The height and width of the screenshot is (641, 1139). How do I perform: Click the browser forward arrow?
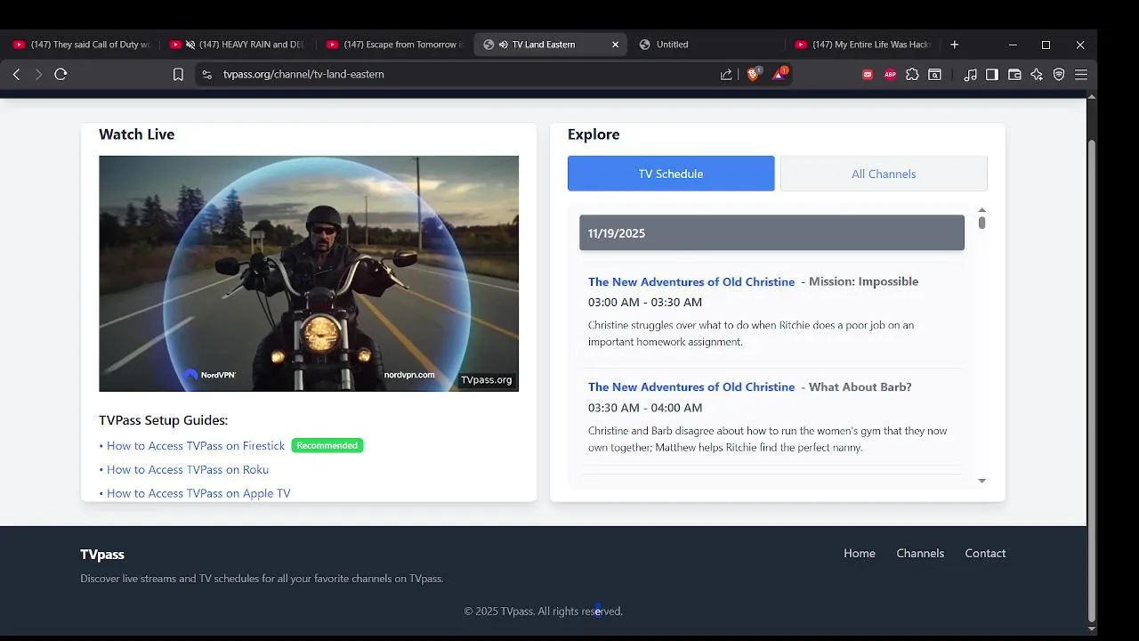[38, 75]
